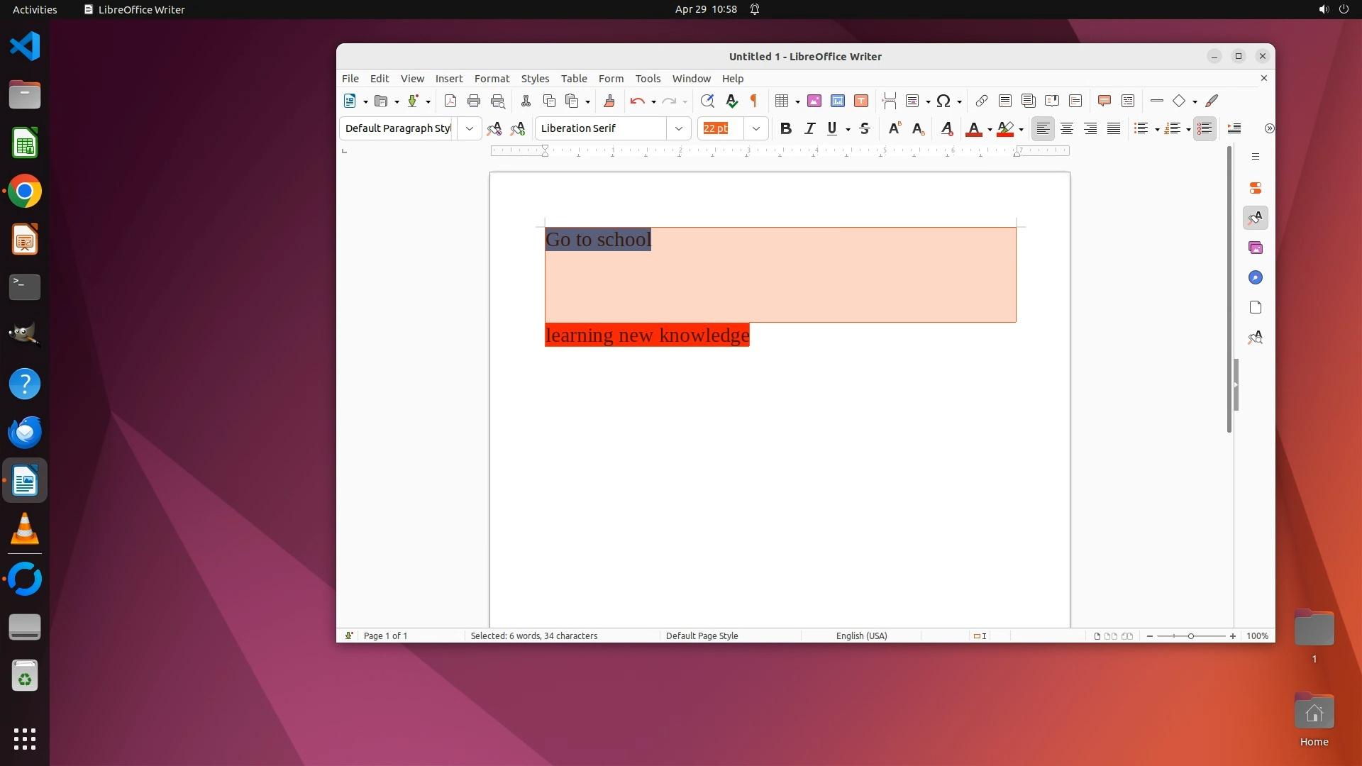This screenshot has height=766, width=1362.
Task: Open the Styles menu
Action: [x=535, y=78]
